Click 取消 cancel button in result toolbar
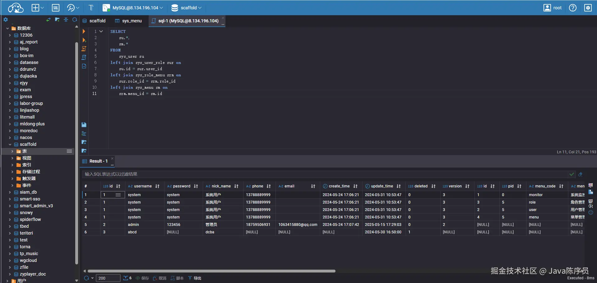This screenshot has height=283, width=597. (x=160, y=278)
